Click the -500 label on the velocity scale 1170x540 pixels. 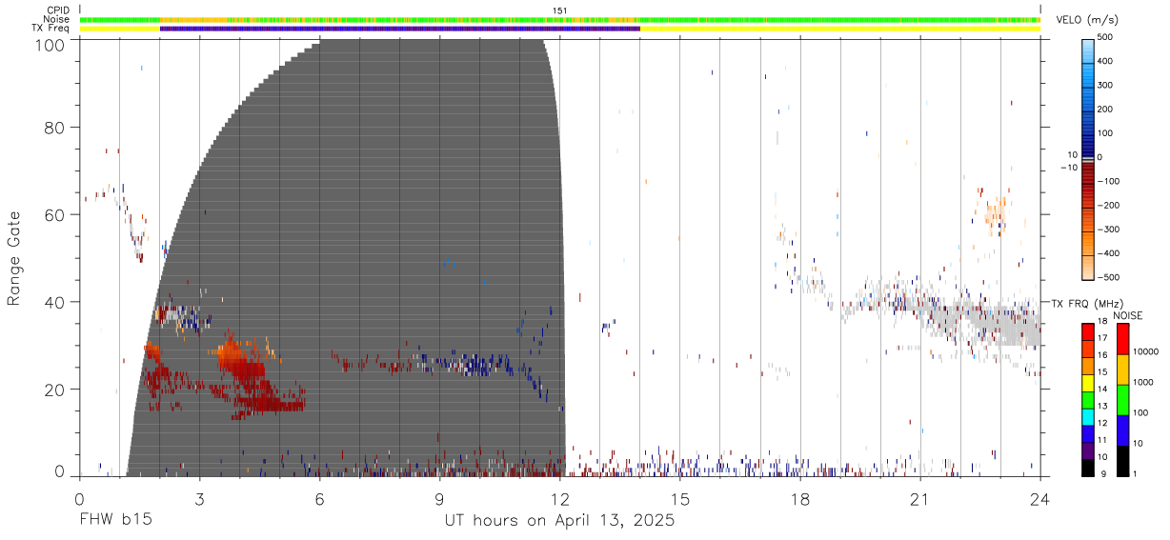(x=1106, y=277)
